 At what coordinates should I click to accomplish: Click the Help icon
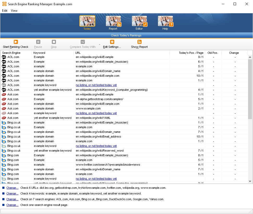165,21
